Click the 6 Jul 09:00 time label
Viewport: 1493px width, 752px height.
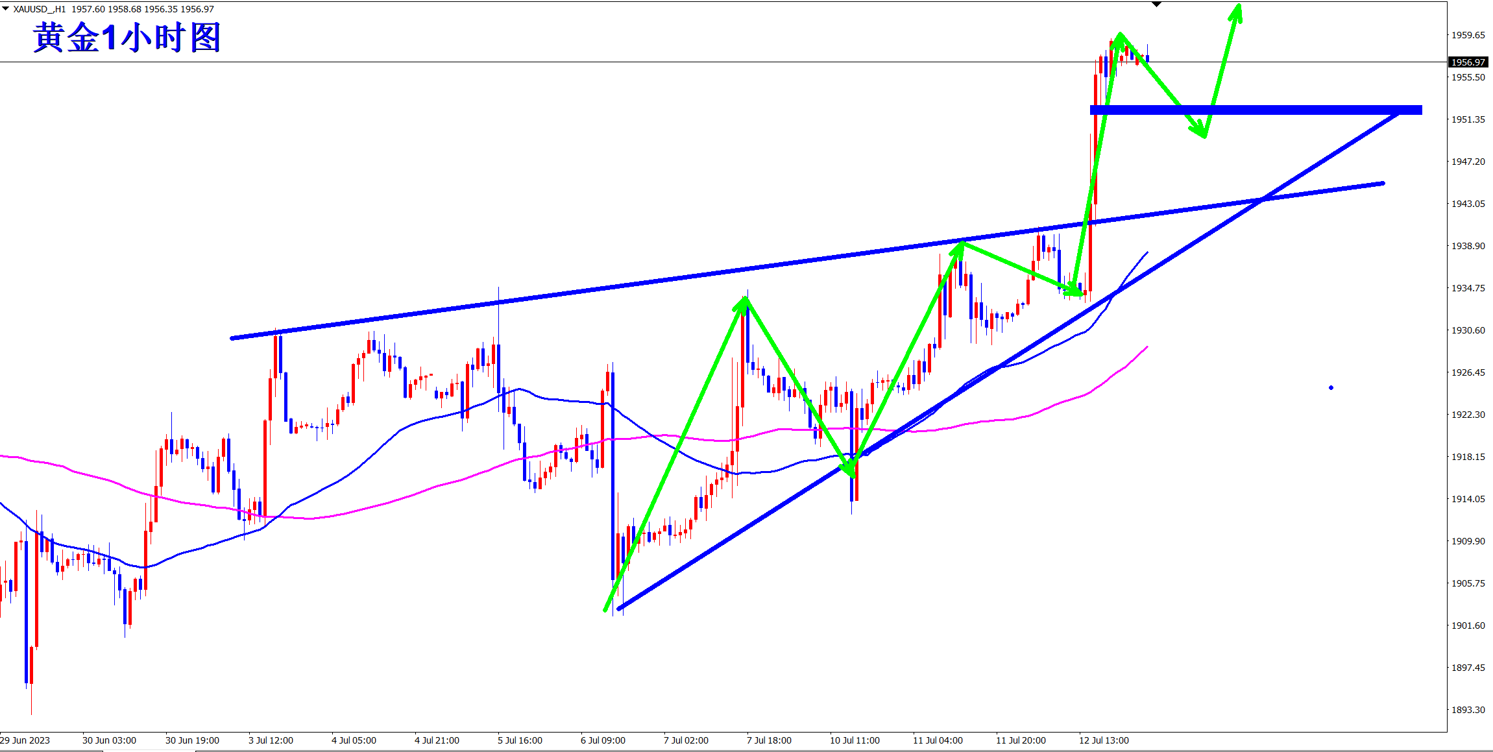603,740
